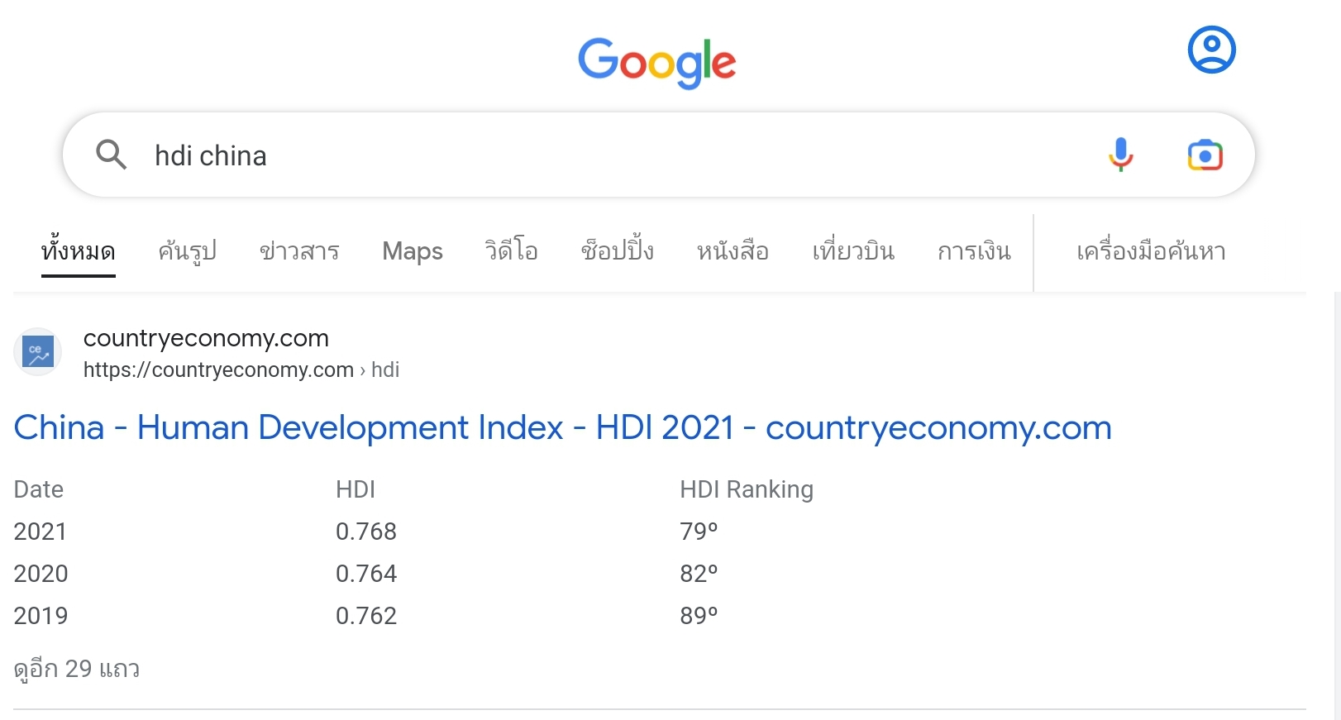Start voice search with microphone icon
The width and height of the screenshot is (1341, 720).
(1121, 155)
